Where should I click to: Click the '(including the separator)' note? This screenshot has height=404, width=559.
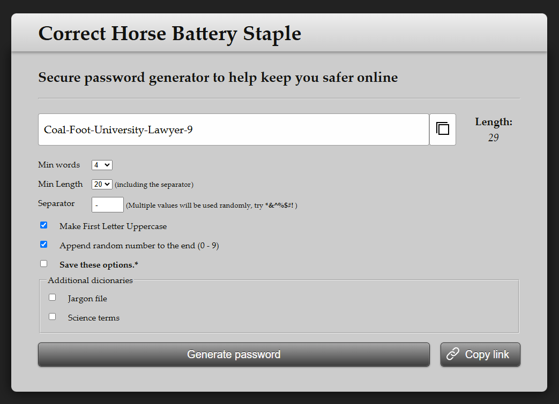154,185
